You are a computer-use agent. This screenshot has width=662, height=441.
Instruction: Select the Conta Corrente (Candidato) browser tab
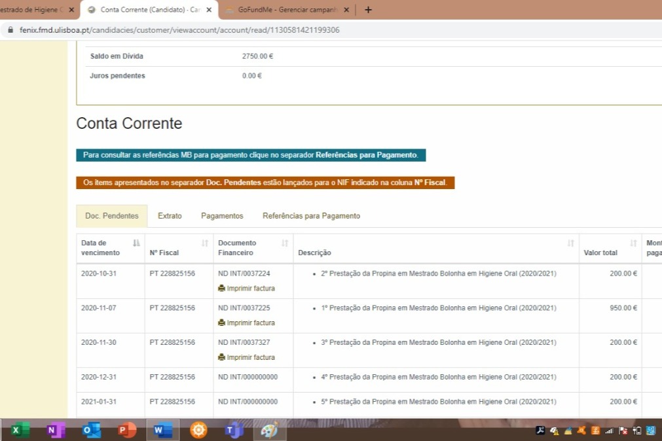coord(150,10)
